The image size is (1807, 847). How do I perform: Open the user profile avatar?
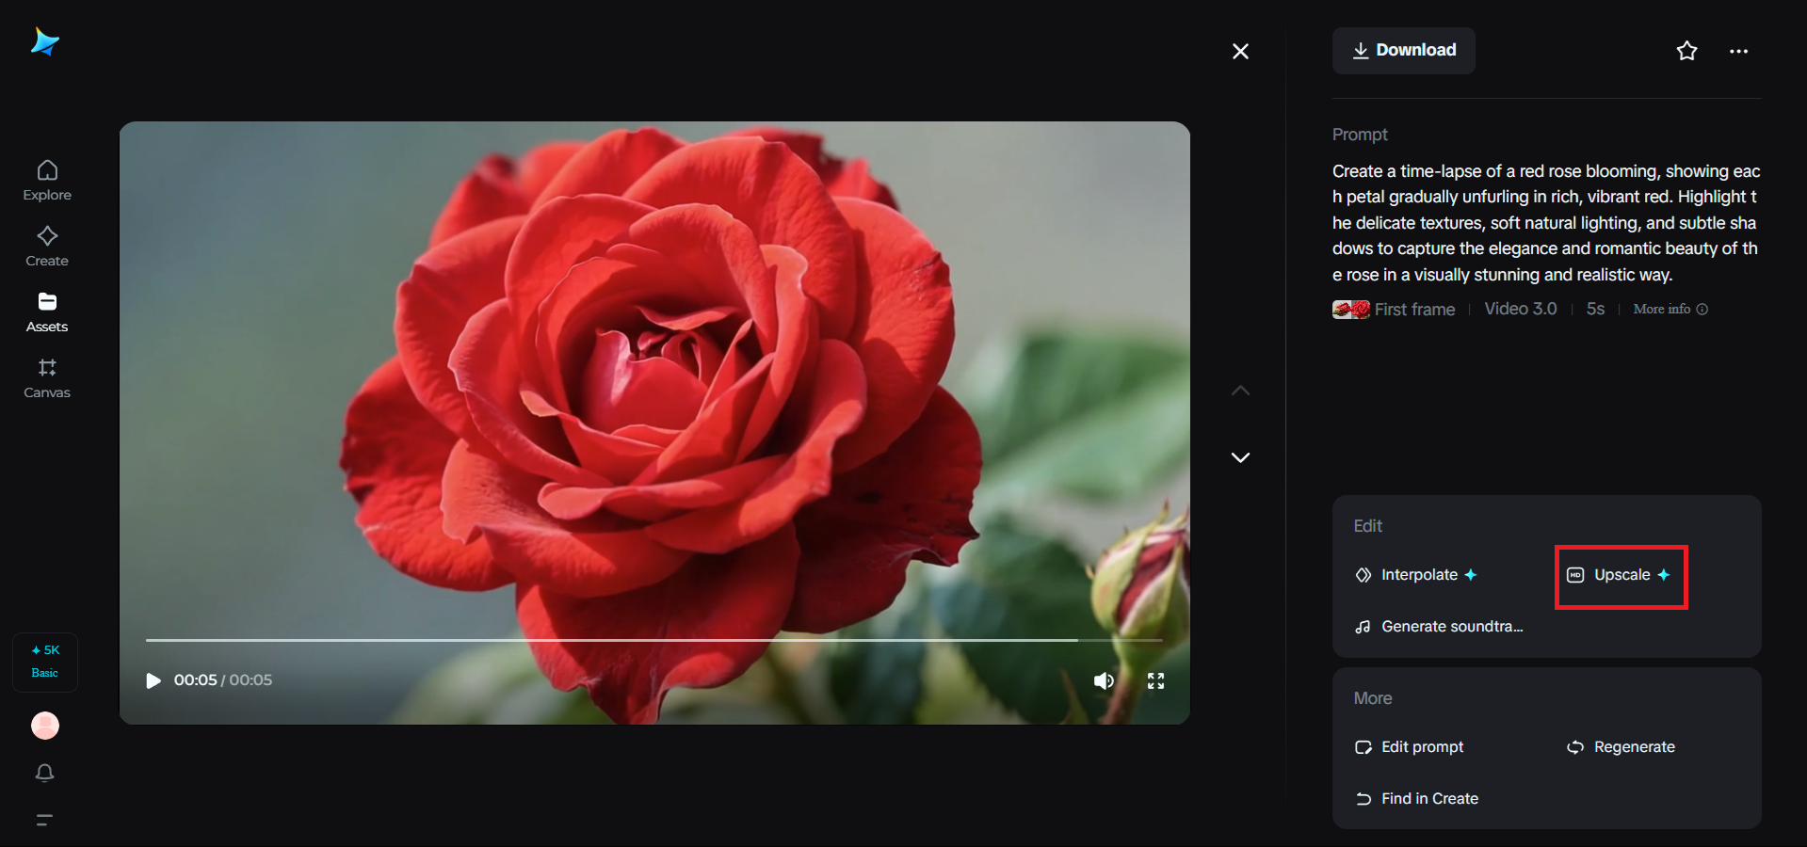(x=45, y=726)
